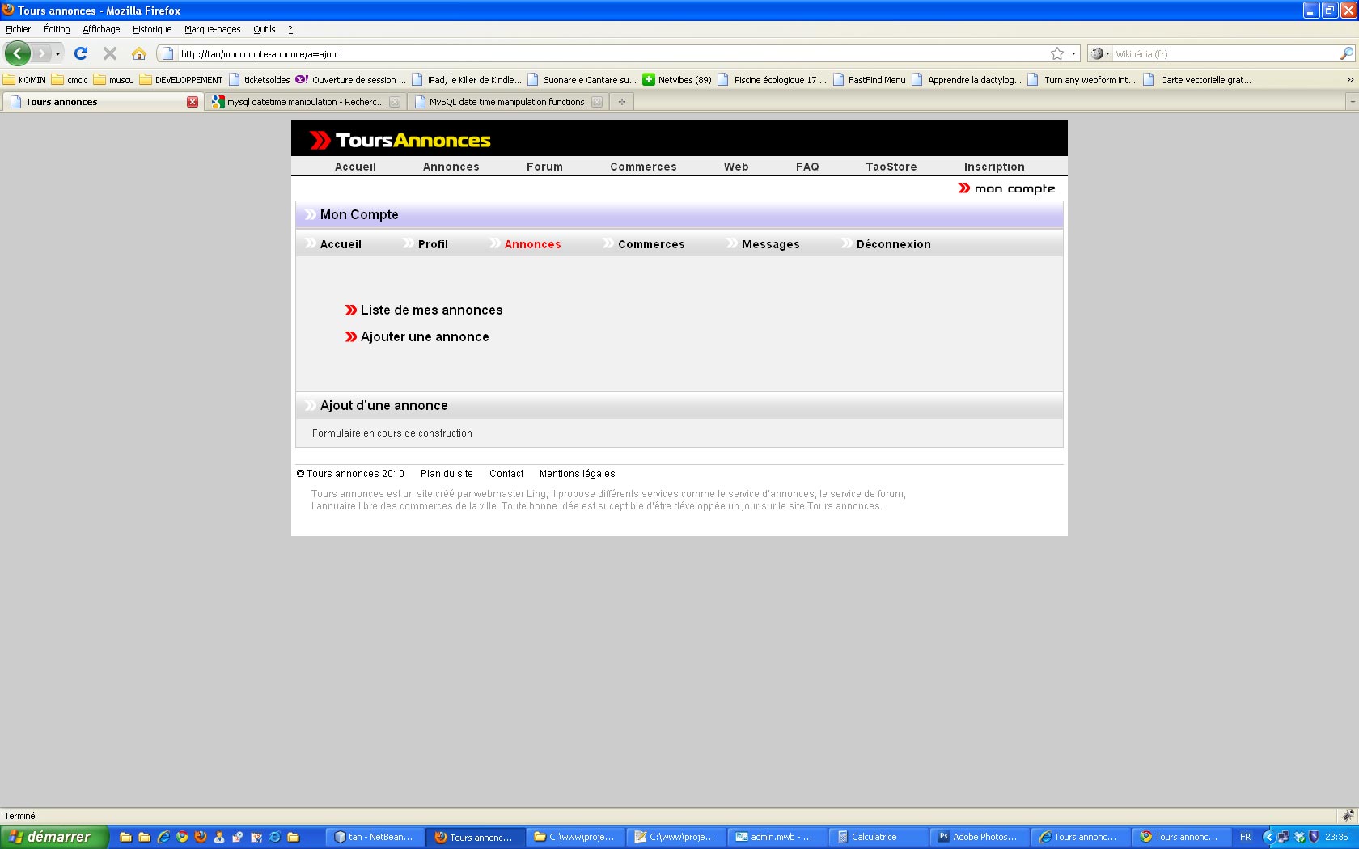This screenshot has width=1359, height=849.
Task: Click in the Wikipédia search field
Action: pos(1226,54)
